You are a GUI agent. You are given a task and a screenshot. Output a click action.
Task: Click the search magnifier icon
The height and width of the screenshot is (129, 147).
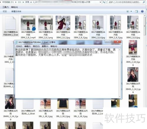click(x=144, y=2)
